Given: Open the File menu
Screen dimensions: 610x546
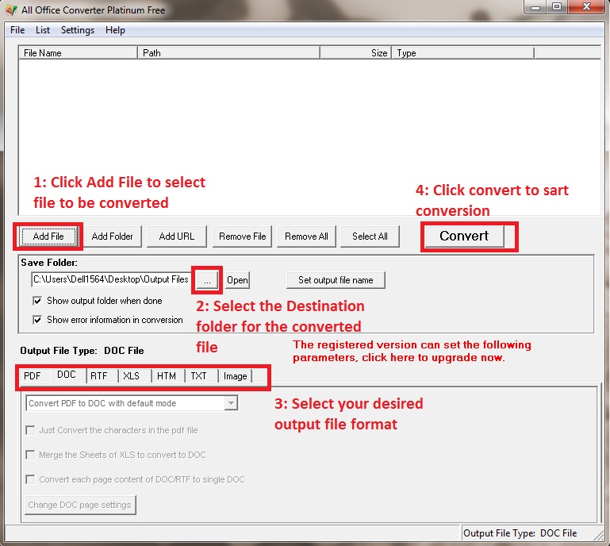Looking at the screenshot, I should coord(17,30).
